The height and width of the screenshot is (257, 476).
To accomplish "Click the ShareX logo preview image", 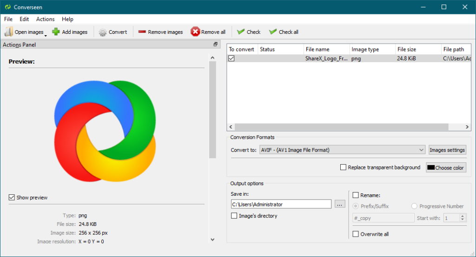I will click(105, 131).
